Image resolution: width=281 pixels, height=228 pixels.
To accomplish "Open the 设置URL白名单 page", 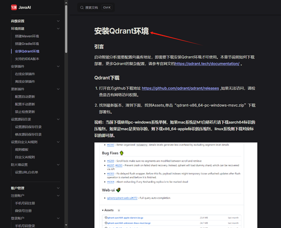I will tap(26, 172).
